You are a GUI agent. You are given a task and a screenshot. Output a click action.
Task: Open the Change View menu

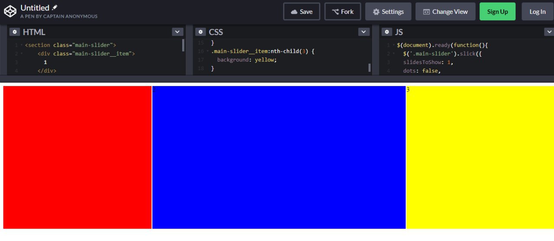[445, 12]
